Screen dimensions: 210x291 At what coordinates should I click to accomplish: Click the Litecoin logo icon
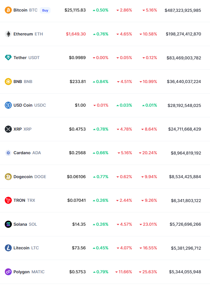[x=8, y=248]
